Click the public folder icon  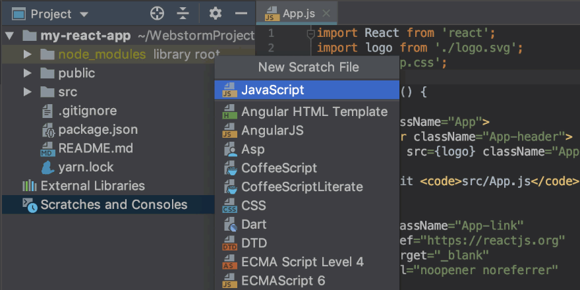(x=47, y=73)
